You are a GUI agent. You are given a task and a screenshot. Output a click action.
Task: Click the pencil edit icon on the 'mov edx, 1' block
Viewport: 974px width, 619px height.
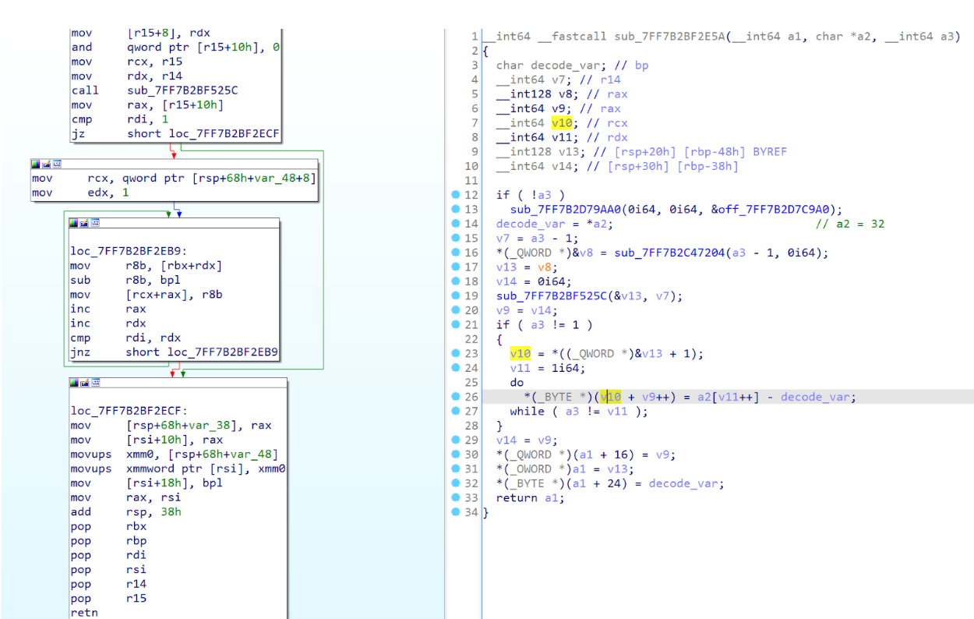tap(45, 164)
